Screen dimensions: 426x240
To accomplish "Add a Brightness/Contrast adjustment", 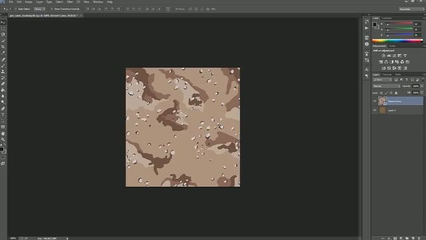I will click(383, 55).
